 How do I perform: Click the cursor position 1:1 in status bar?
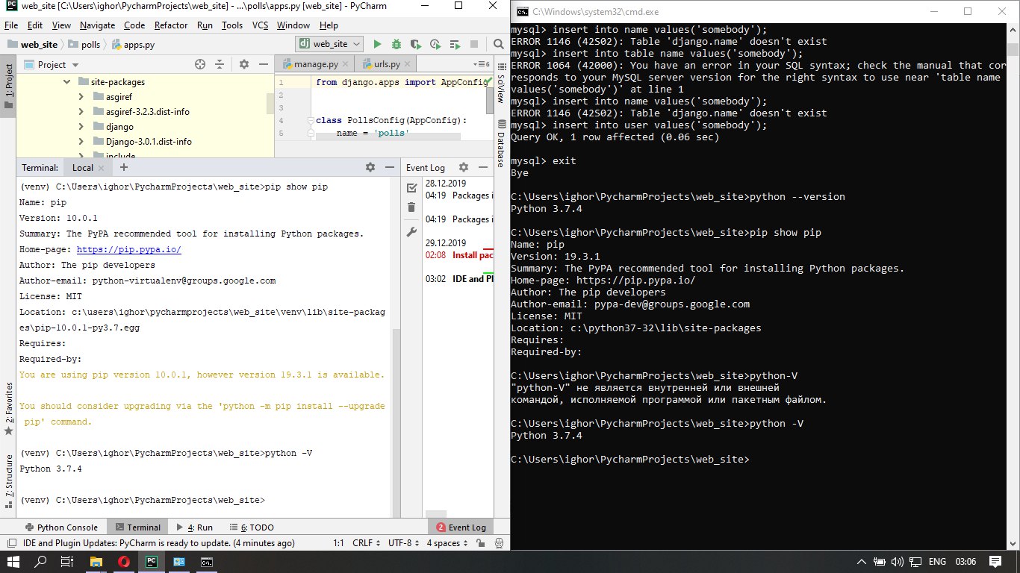338,543
